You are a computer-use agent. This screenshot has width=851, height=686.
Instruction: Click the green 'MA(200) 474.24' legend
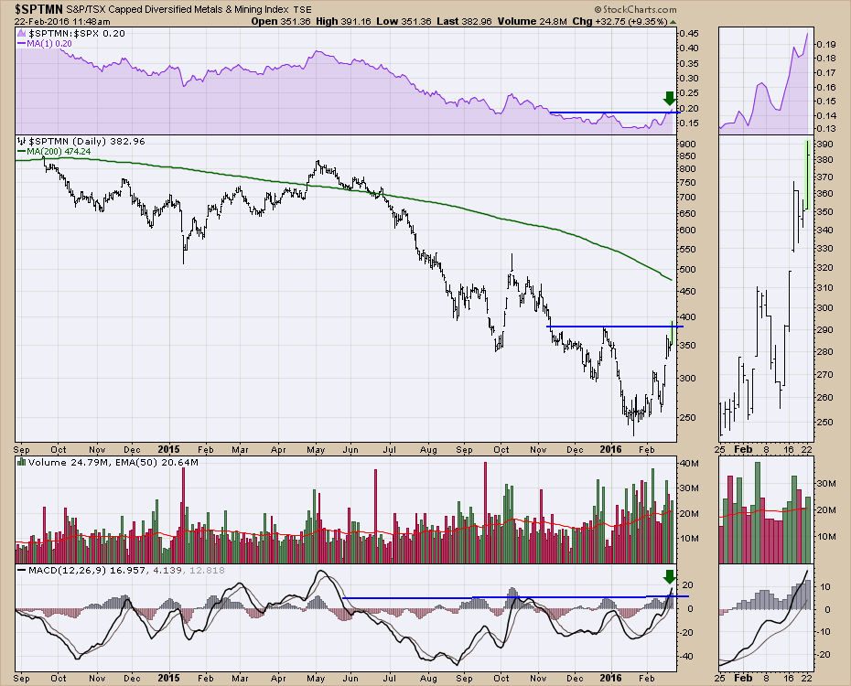(x=59, y=152)
